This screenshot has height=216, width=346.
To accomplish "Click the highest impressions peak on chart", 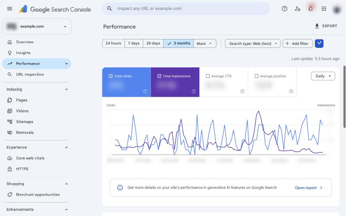I will (x=258, y=111).
